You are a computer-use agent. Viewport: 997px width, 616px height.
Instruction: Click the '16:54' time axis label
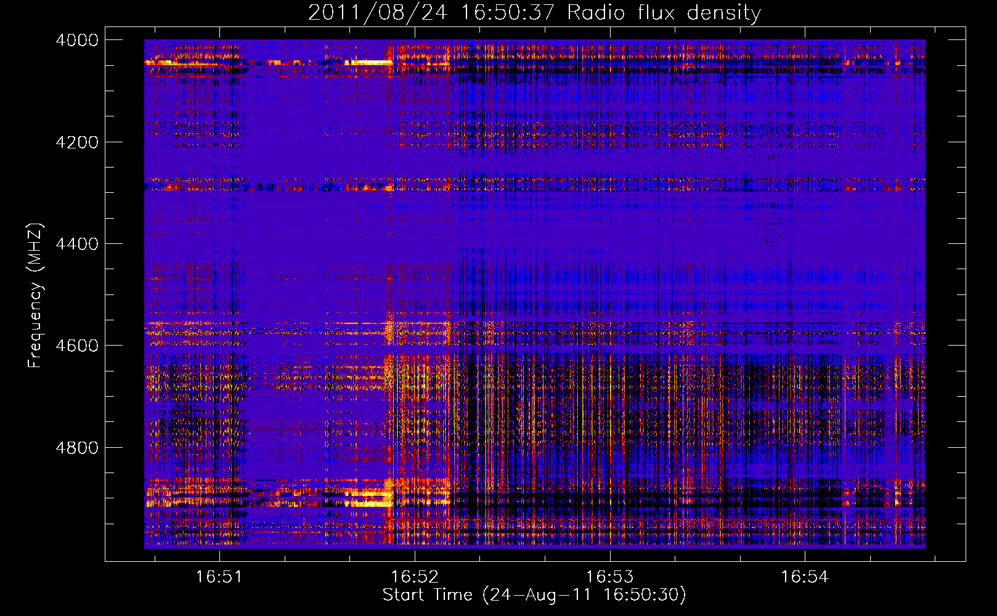(805, 577)
